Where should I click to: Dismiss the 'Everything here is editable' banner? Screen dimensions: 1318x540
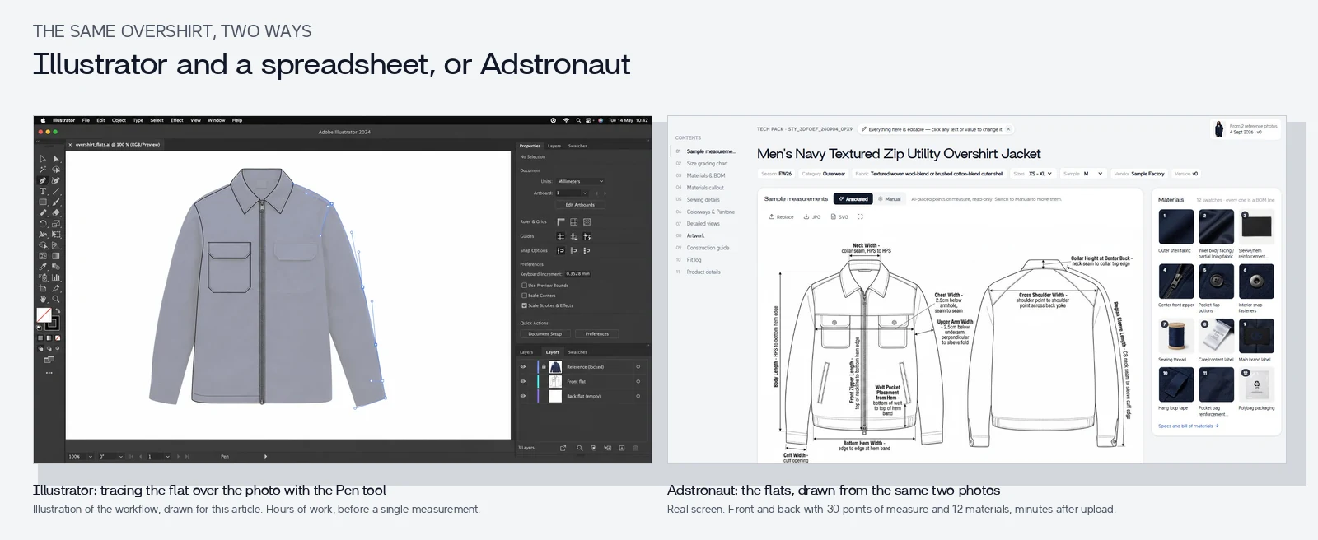[x=1008, y=129]
